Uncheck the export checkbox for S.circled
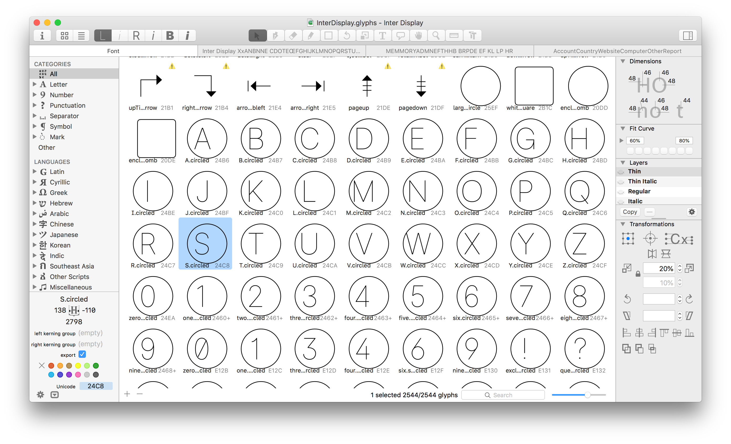 pos(82,354)
